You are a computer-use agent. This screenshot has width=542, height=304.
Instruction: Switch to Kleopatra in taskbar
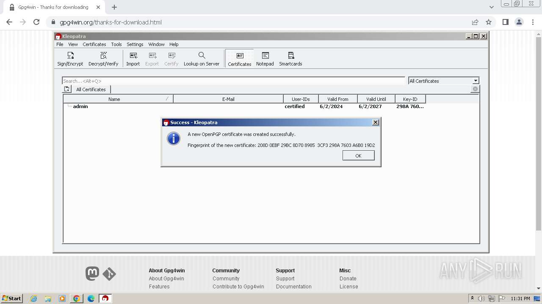click(105, 299)
